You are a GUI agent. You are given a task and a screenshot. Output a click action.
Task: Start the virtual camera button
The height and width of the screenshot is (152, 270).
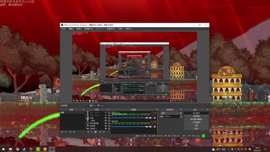point(196,119)
